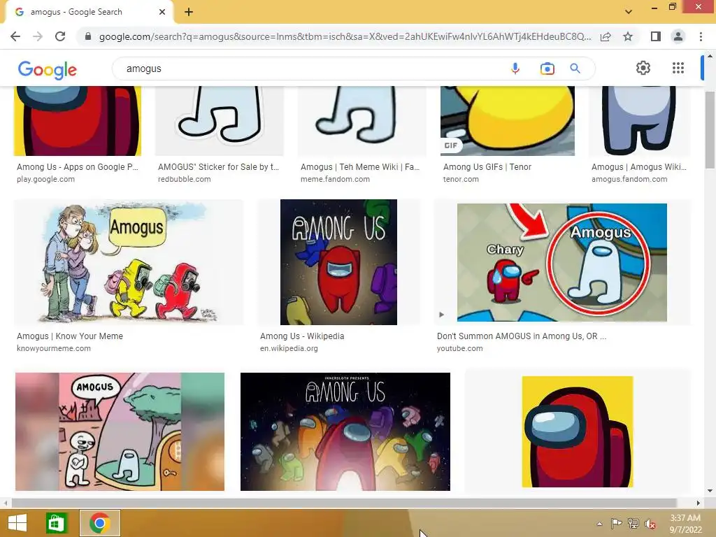Screen dimensions: 716x537
Task: Open the yellow crewmate GIF thumbnail
Action: point(508,121)
